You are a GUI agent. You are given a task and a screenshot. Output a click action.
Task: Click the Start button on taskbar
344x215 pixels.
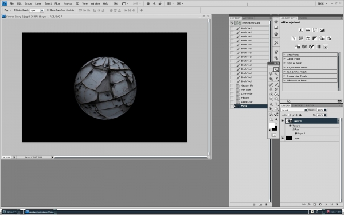[11, 212]
